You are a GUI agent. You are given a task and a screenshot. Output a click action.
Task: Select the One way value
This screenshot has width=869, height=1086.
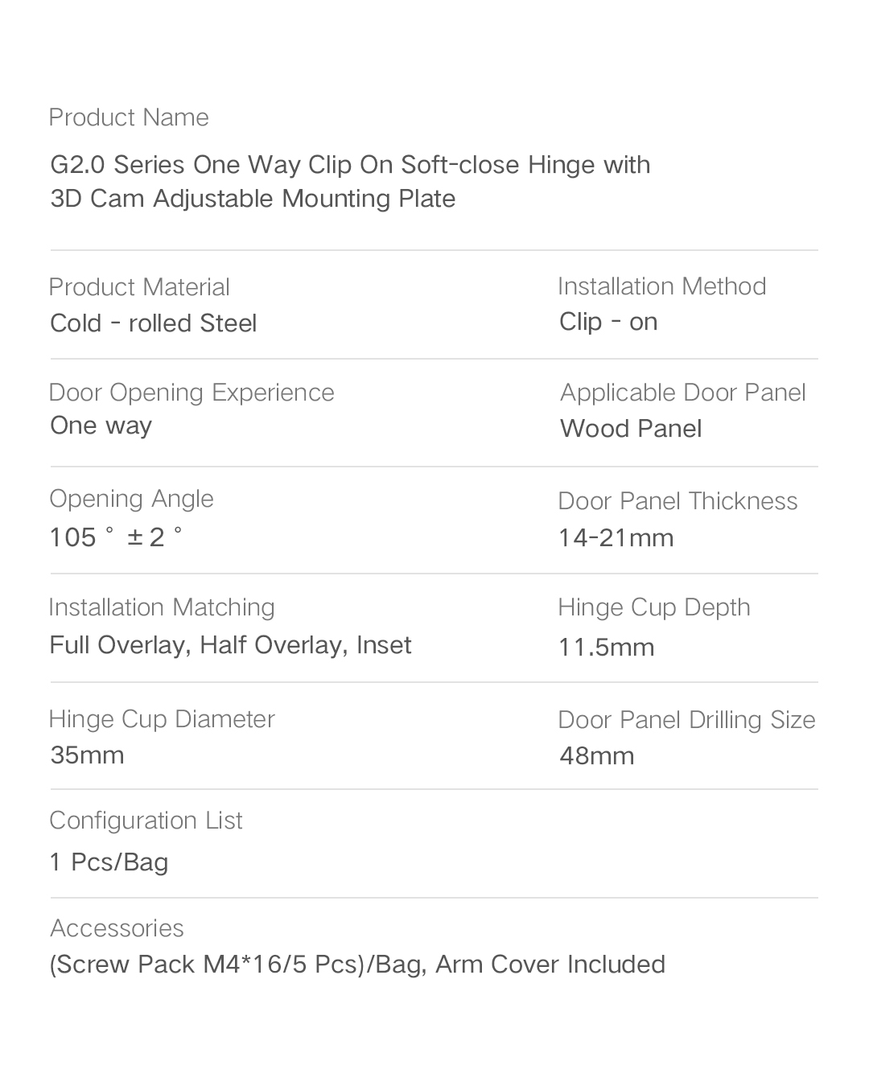(x=101, y=426)
